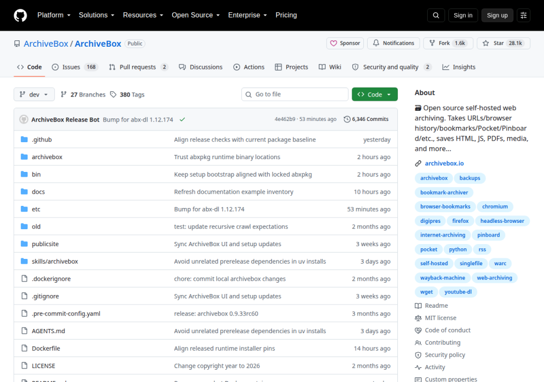View 6,346 Commits history

[366, 119]
